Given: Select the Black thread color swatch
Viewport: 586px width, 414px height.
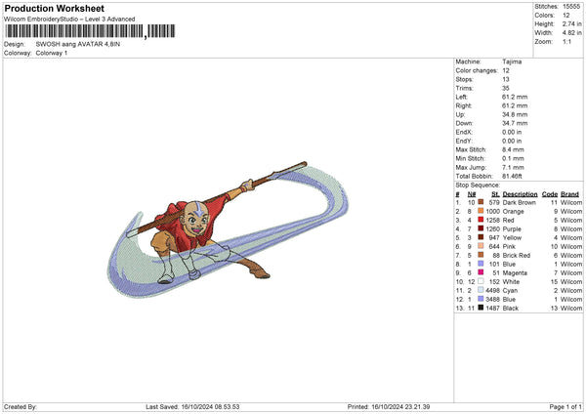Looking at the screenshot, I should [481, 308].
